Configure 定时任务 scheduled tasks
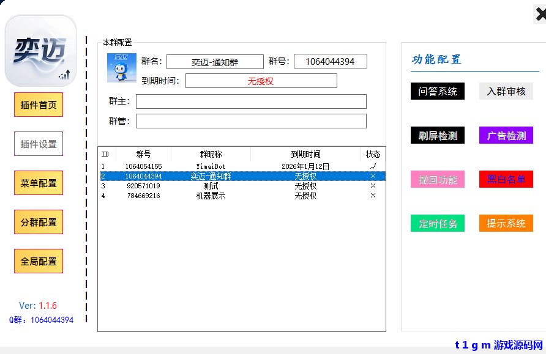Image resolution: width=546 pixels, height=354 pixels. [x=437, y=223]
